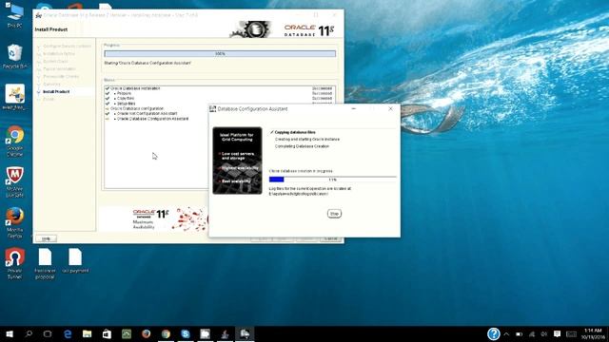The image size is (609, 342).
Task: Open the freelancer proposal desktop file
Action: (x=45, y=264)
